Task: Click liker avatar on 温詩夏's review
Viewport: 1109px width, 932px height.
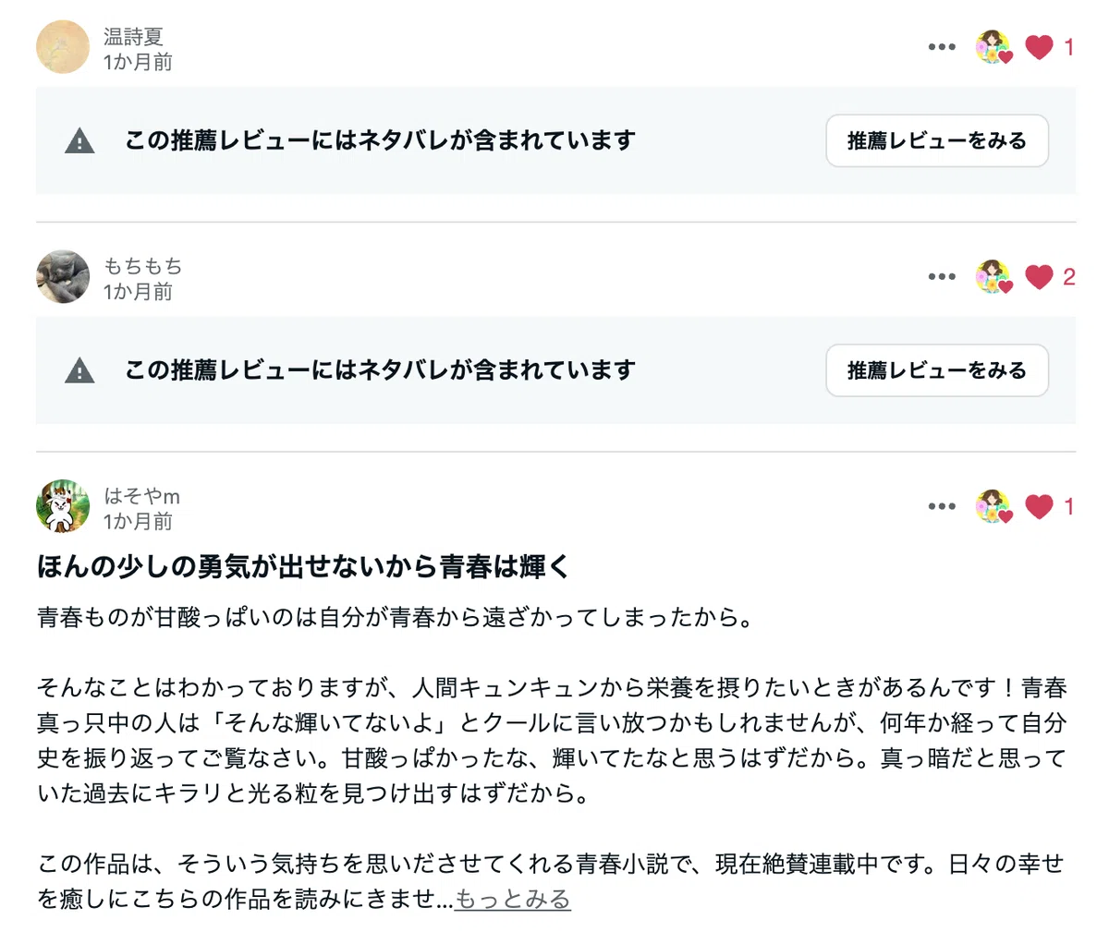Action: 993,47
